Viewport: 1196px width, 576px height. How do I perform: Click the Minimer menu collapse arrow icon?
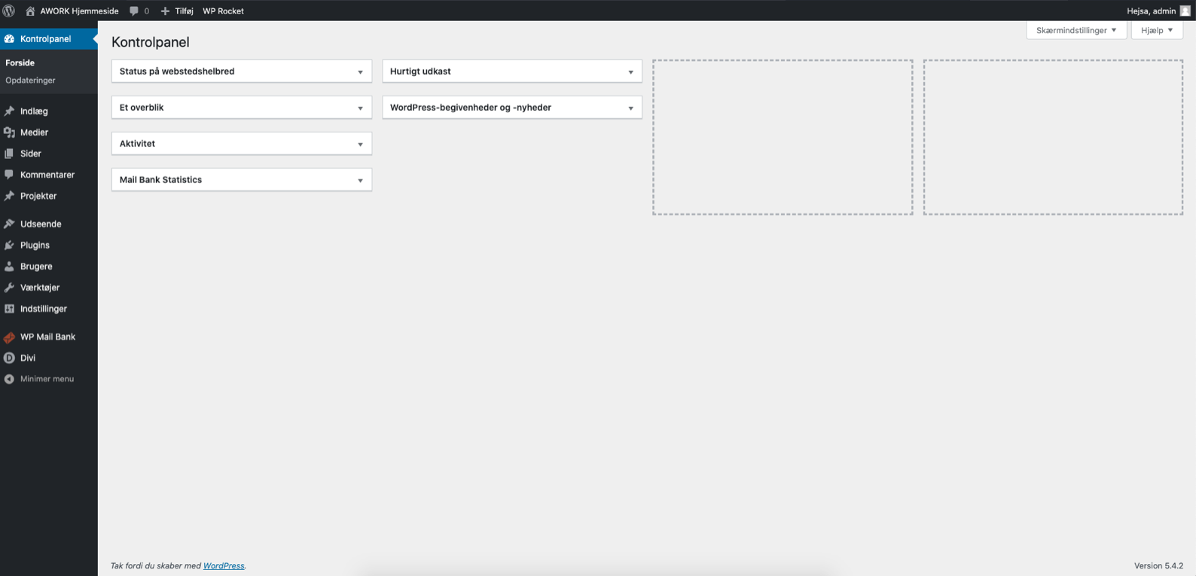(x=9, y=379)
